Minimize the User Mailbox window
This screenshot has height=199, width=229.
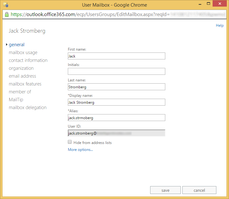point(200,4)
